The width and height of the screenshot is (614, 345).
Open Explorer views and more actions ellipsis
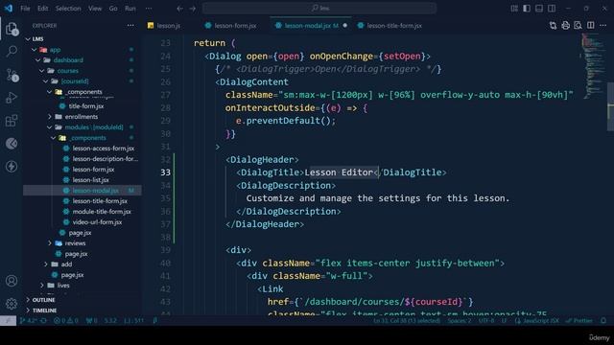click(x=130, y=26)
